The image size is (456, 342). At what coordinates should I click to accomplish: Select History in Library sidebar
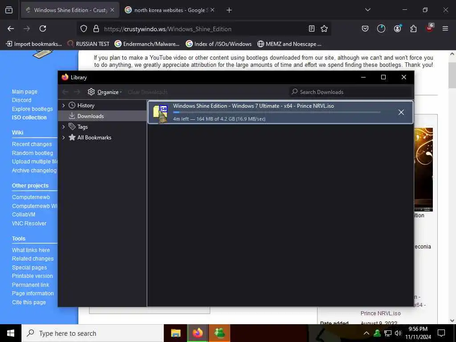pos(85,105)
